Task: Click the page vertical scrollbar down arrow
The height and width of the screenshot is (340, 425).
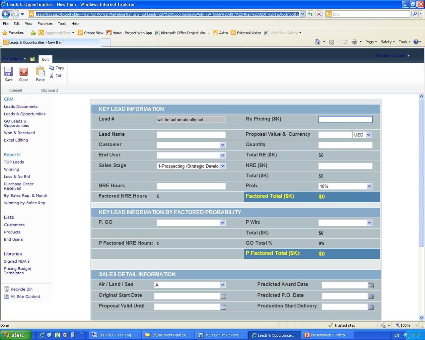Action: (421, 317)
